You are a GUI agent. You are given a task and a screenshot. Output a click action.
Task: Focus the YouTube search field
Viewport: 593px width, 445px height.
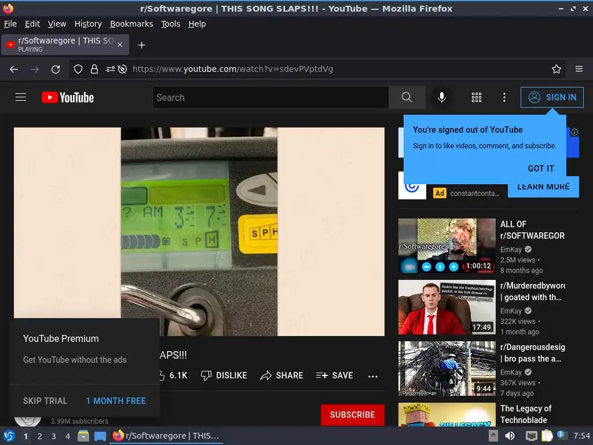pos(270,97)
